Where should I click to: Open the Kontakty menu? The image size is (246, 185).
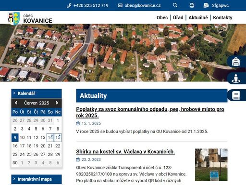pyautogui.click(x=222, y=17)
